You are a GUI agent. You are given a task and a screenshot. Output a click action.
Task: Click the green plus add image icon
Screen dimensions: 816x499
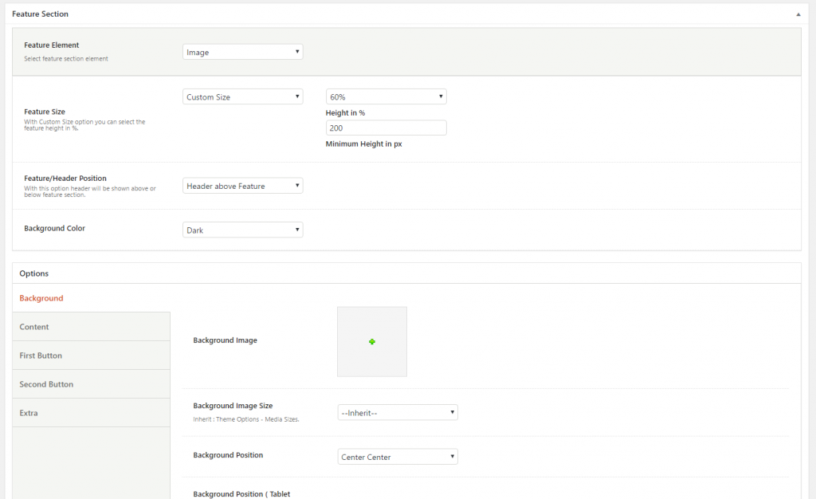pos(372,342)
